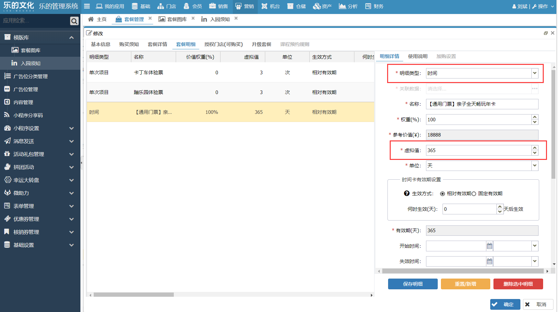The width and height of the screenshot is (558, 312).
Task: Close the 入园须知 tab
Action: [x=236, y=18]
